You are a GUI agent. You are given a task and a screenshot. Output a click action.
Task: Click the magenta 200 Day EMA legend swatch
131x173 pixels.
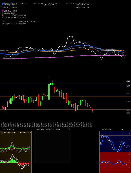pyautogui.click(x=3, y=10)
